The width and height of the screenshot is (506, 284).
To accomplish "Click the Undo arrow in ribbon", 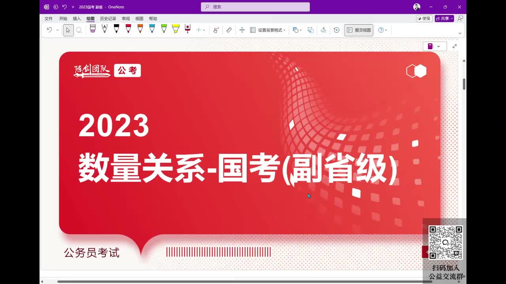I will (x=49, y=30).
